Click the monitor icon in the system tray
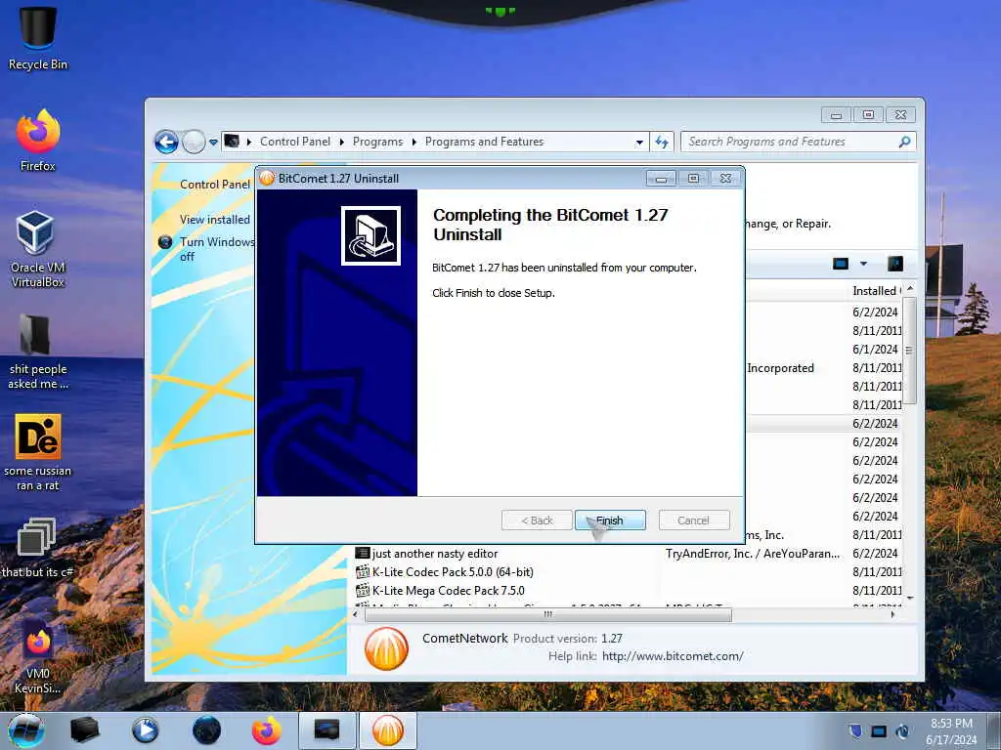This screenshot has height=750, width=1001. [879, 731]
